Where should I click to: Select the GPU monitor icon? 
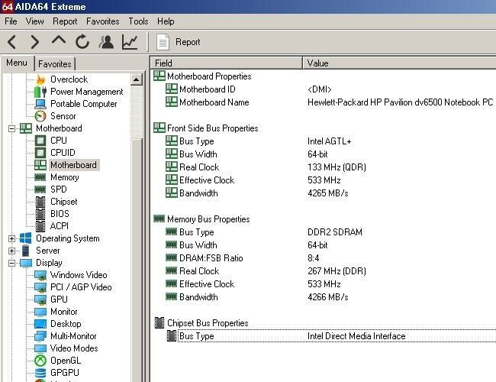click(x=40, y=299)
